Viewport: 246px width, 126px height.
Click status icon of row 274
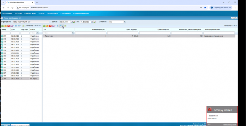[2, 36]
